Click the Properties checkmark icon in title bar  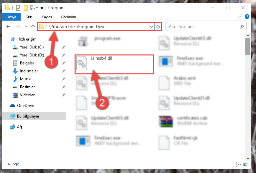click(18, 8)
